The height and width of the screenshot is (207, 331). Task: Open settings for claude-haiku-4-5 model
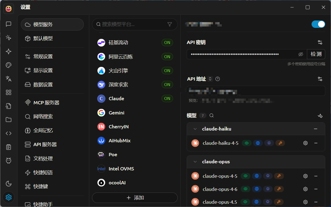306,143
